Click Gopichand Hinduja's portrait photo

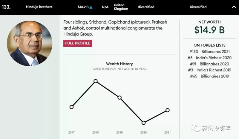coord(30,43)
